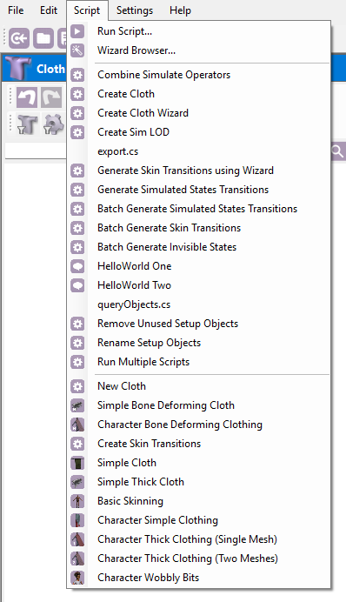The image size is (346, 602).
Task: Run HelloWorld Two script
Action: 199,285
